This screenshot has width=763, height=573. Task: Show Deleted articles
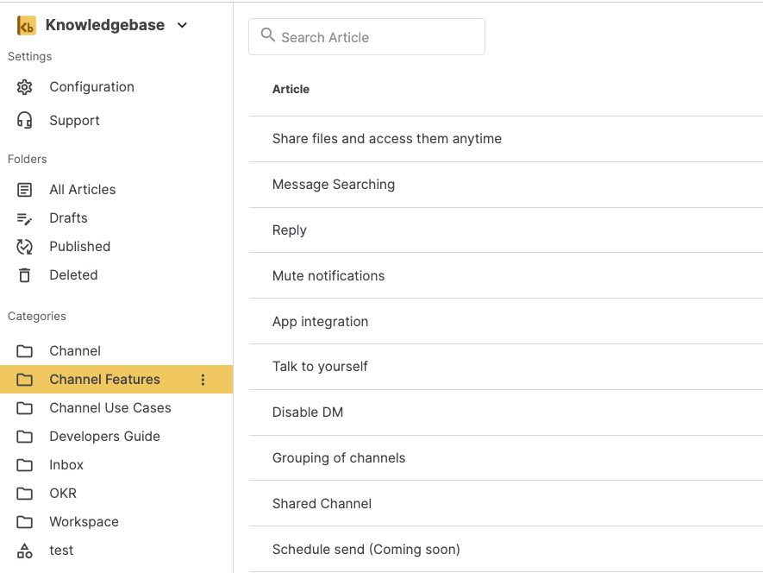pos(73,274)
